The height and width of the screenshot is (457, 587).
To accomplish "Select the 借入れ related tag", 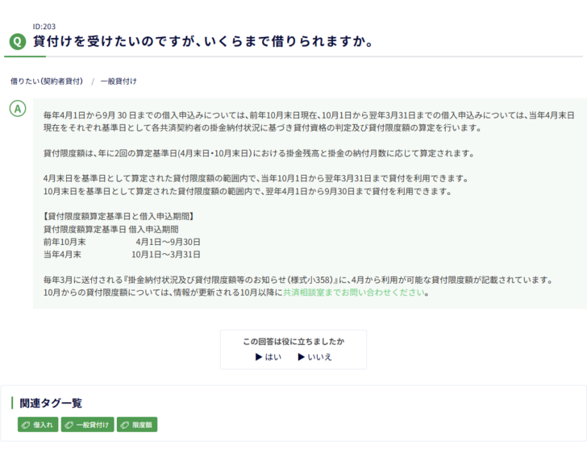I will pyautogui.click(x=38, y=425).
